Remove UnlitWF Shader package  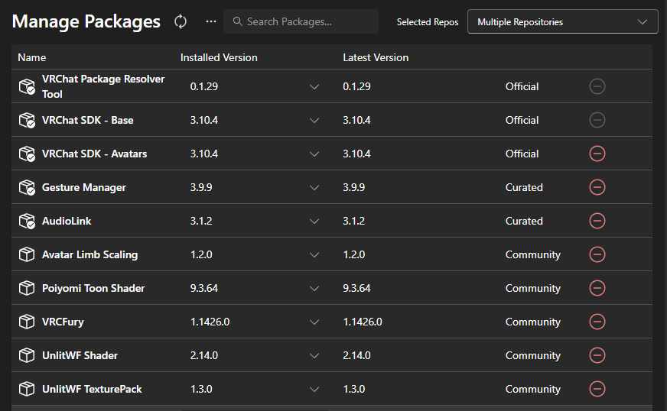pyautogui.click(x=597, y=355)
